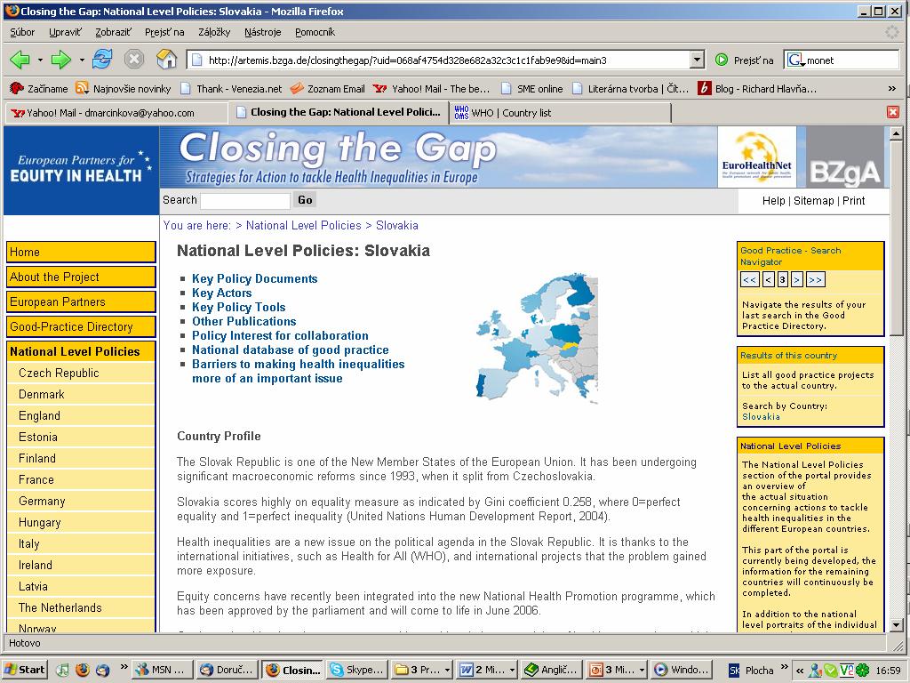Image resolution: width=910 pixels, height=683 pixels.
Task: Click the Start button on the taskbar
Action: click(24, 670)
